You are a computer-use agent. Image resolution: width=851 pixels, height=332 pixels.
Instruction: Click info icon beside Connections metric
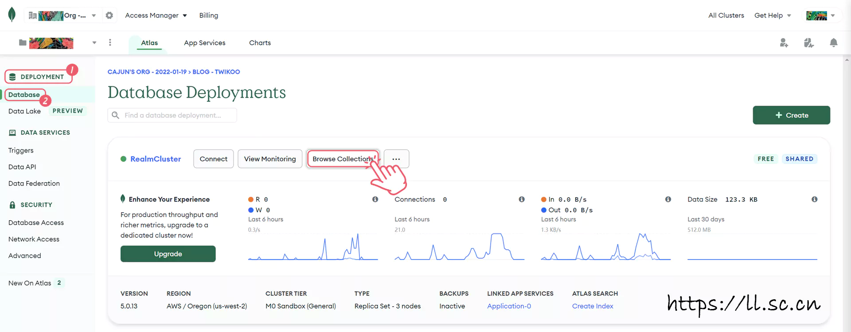(x=522, y=199)
